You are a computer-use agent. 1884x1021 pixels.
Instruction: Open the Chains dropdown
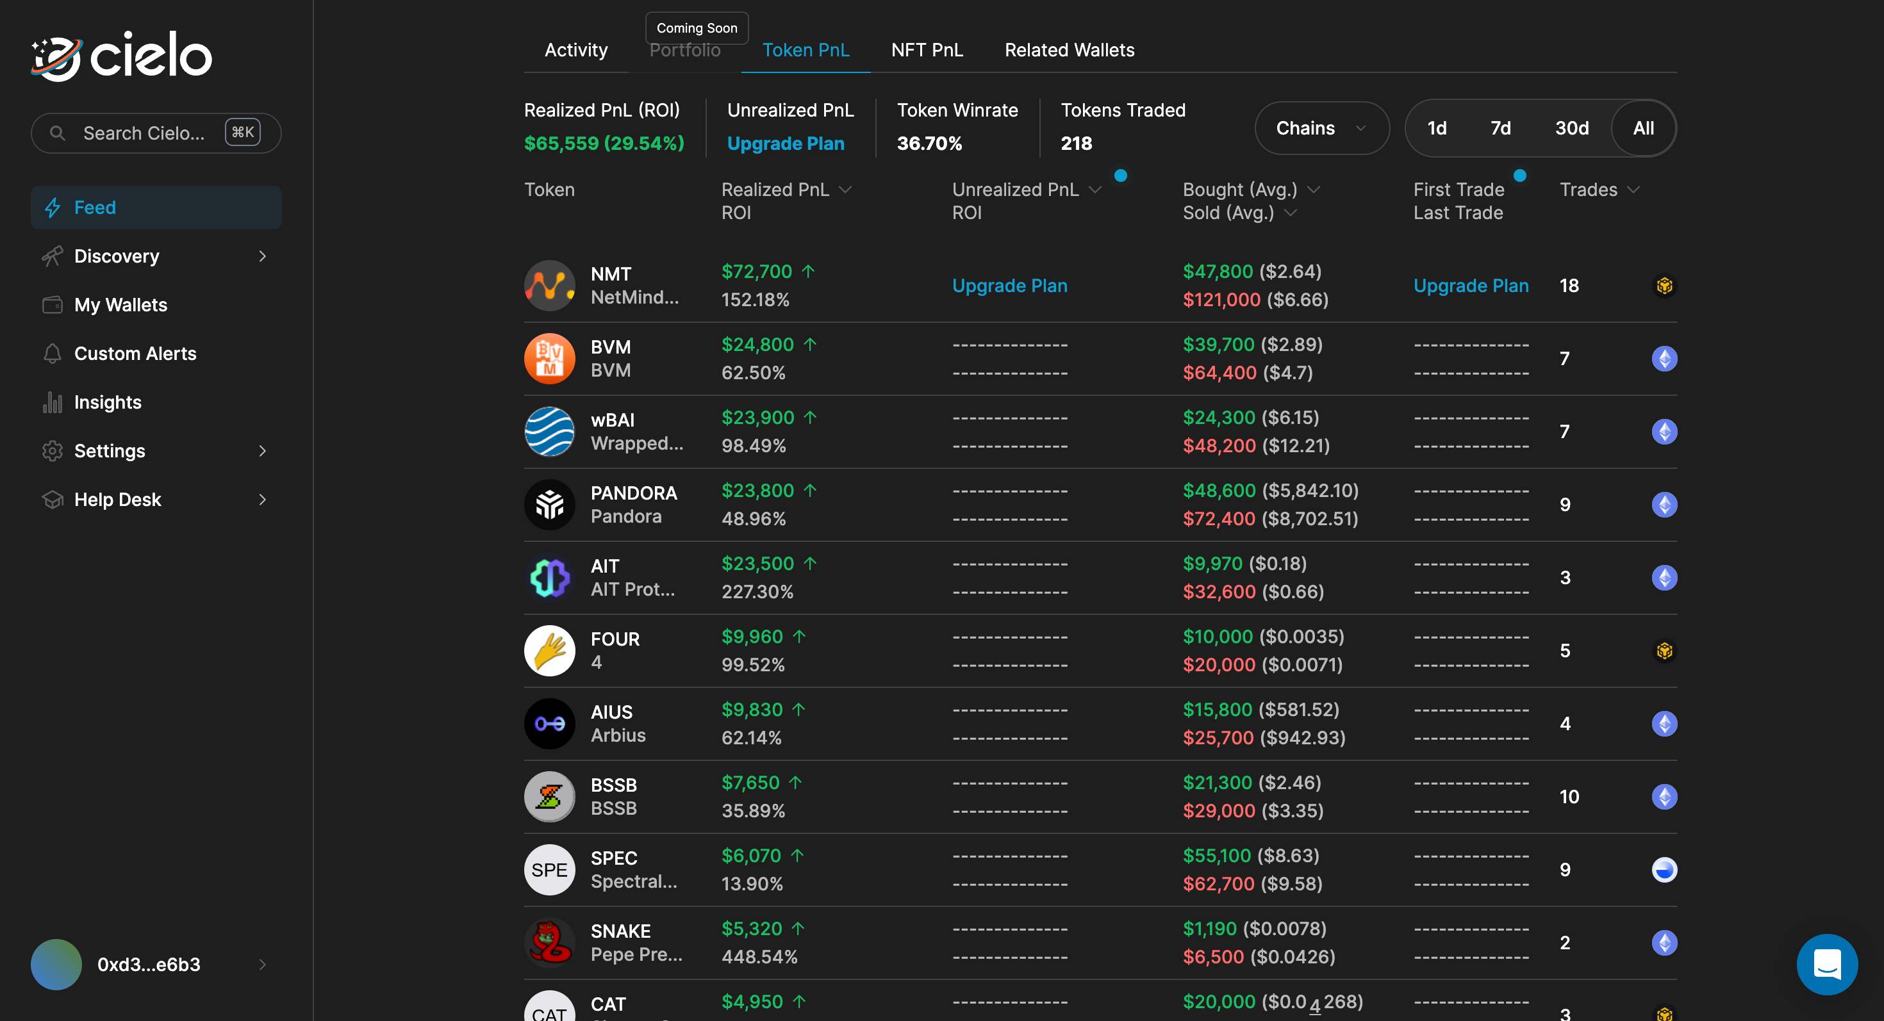tap(1321, 128)
